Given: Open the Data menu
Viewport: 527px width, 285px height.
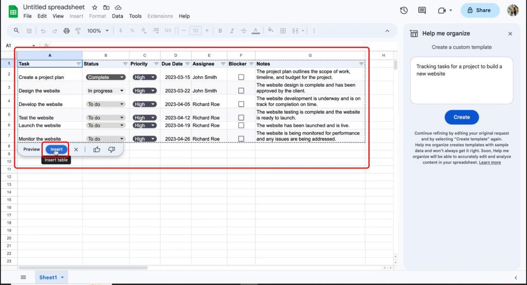Looking at the screenshot, I should [x=117, y=16].
